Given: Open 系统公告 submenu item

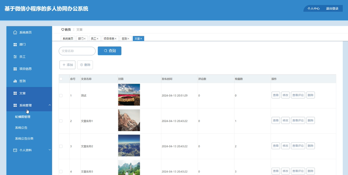Looking at the screenshot, I should pos(29,128).
